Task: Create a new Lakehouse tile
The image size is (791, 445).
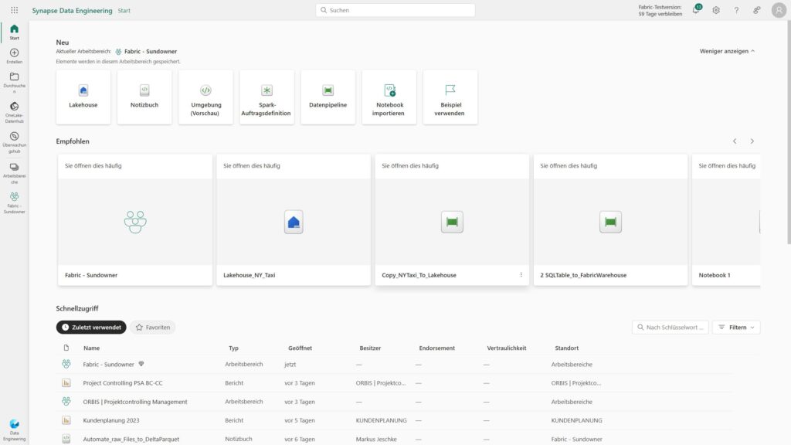Action: pos(83,97)
